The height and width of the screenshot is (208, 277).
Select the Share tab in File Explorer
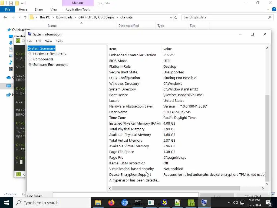coord(39,9)
